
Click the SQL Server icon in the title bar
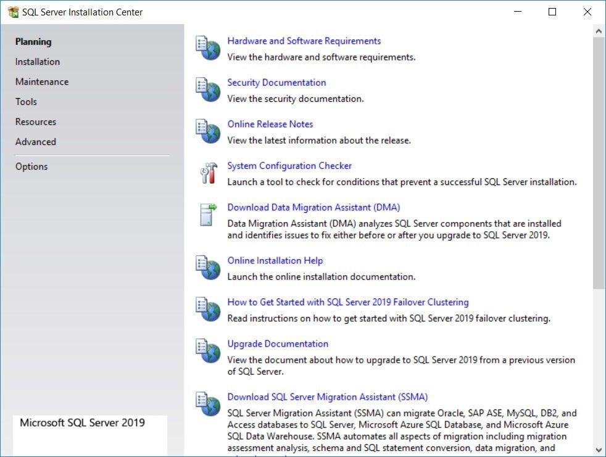coord(13,11)
